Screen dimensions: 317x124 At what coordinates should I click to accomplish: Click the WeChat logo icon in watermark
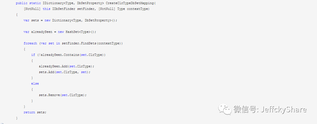225,109
